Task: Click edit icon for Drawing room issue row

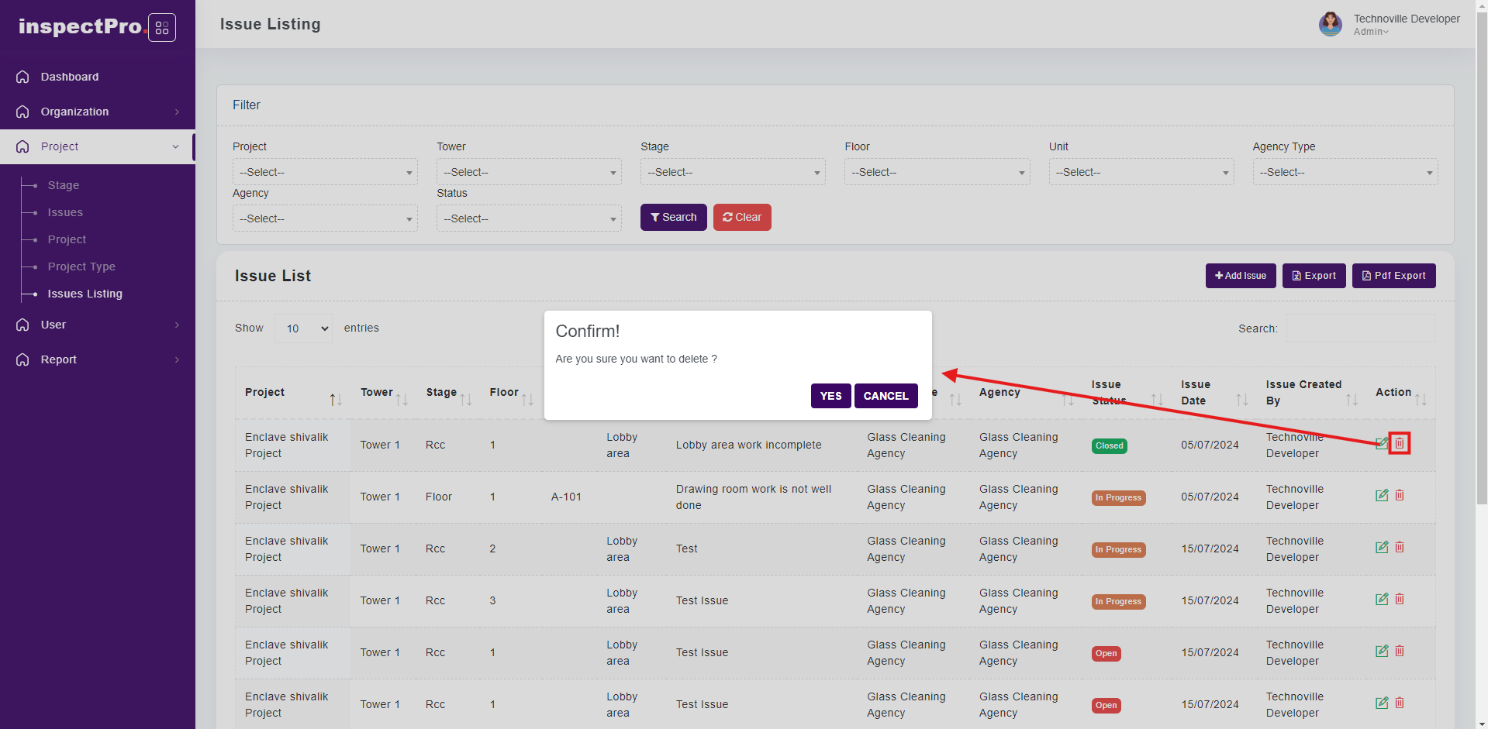Action: tap(1381, 495)
